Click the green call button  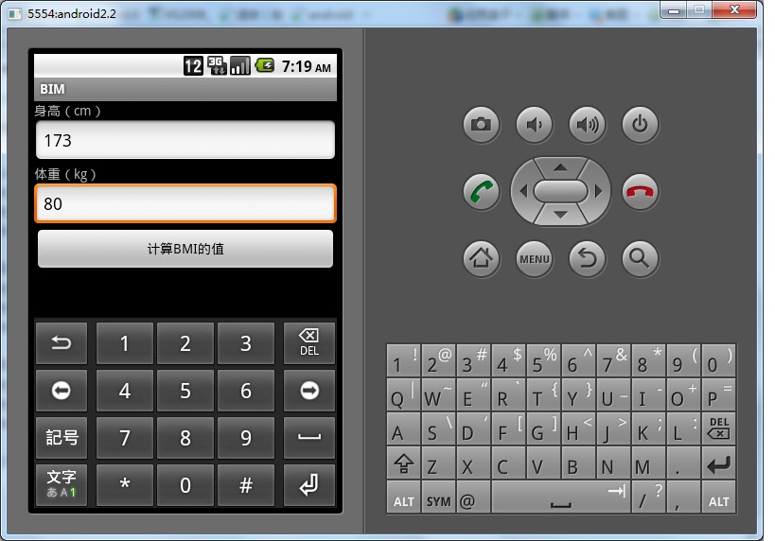(481, 192)
